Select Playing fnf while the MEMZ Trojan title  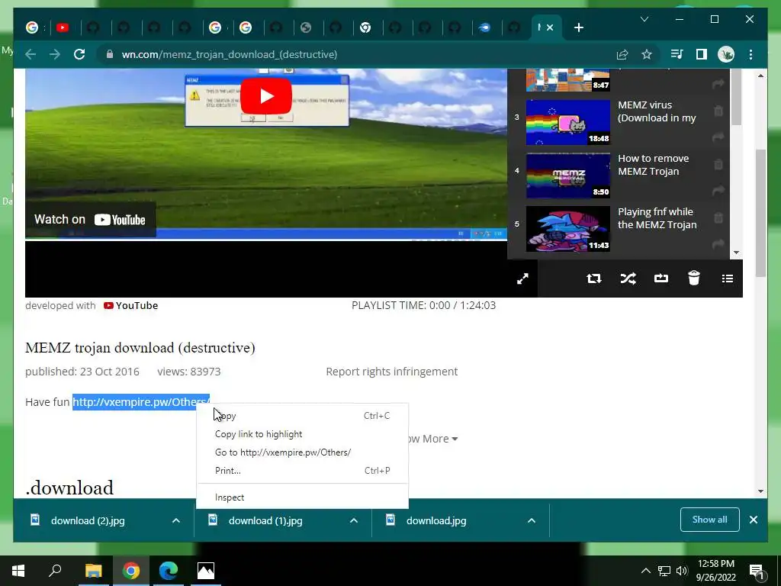657,218
